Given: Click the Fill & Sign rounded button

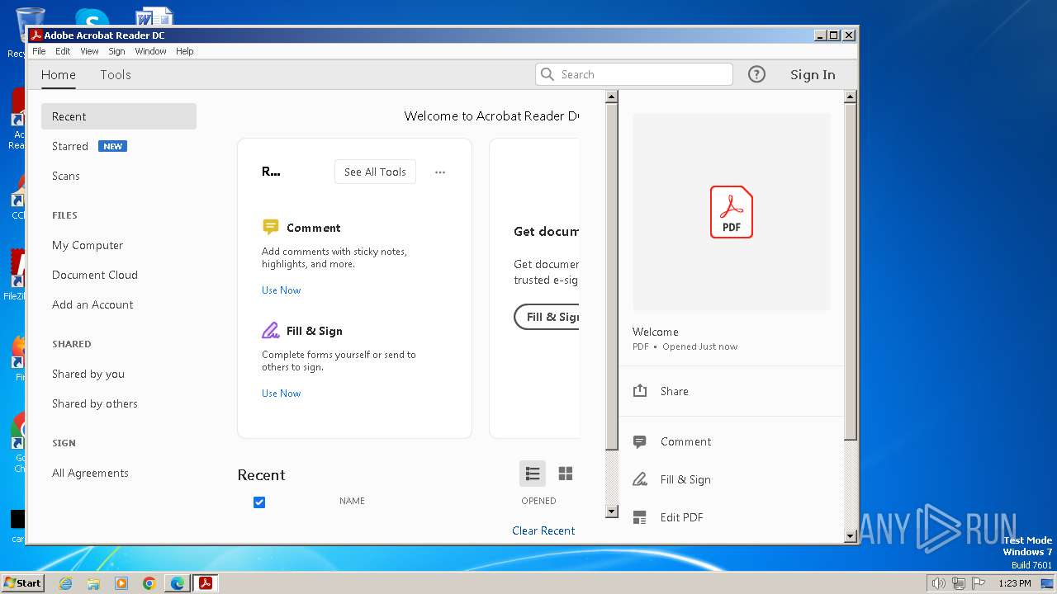Looking at the screenshot, I should pyautogui.click(x=547, y=317).
